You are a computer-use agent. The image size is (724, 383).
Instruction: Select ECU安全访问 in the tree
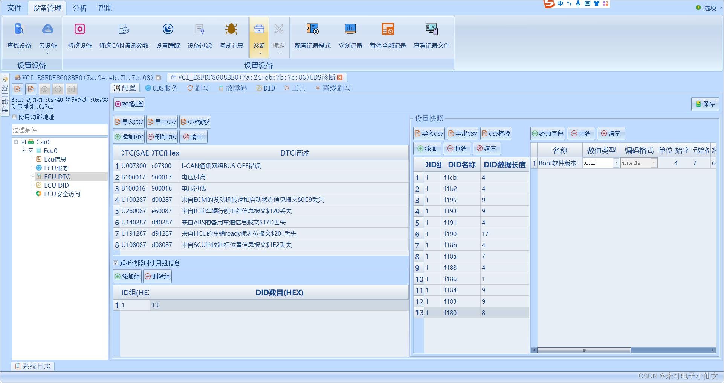[x=62, y=194]
